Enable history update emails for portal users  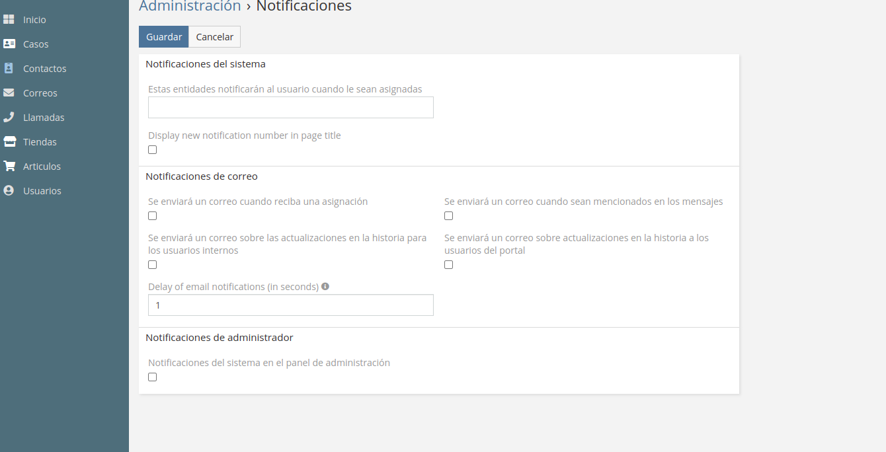[x=449, y=265]
